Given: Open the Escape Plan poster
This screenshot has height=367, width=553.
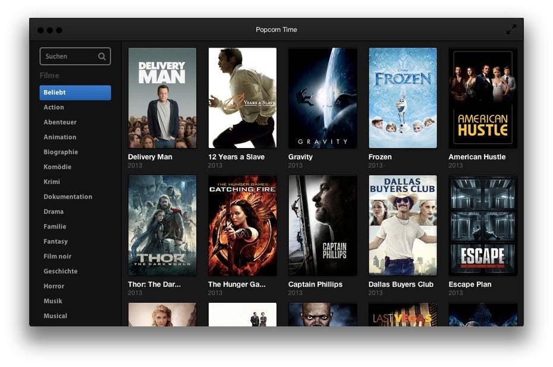Looking at the screenshot, I should pyautogui.click(x=483, y=225).
